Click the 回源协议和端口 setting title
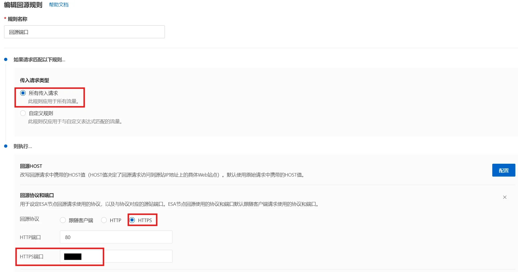The image size is (518, 272). 37,195
